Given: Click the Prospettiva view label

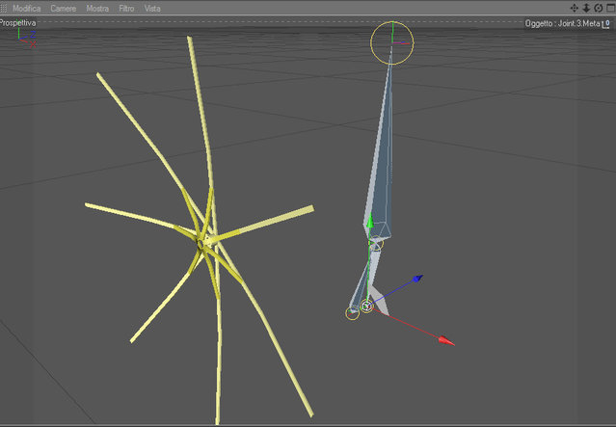Looking at the screenshot, I should (17, 23).
